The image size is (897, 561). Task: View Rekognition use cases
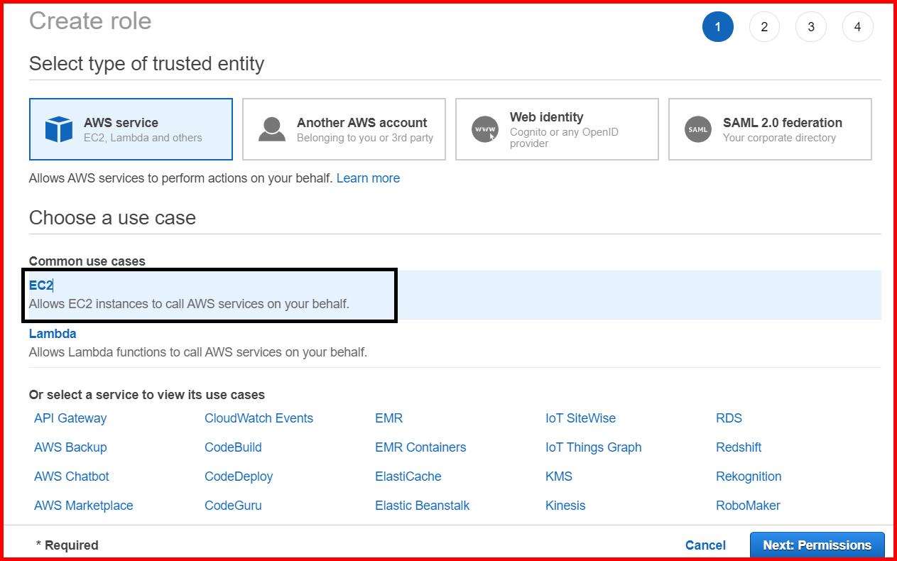(x=749, y=476)
